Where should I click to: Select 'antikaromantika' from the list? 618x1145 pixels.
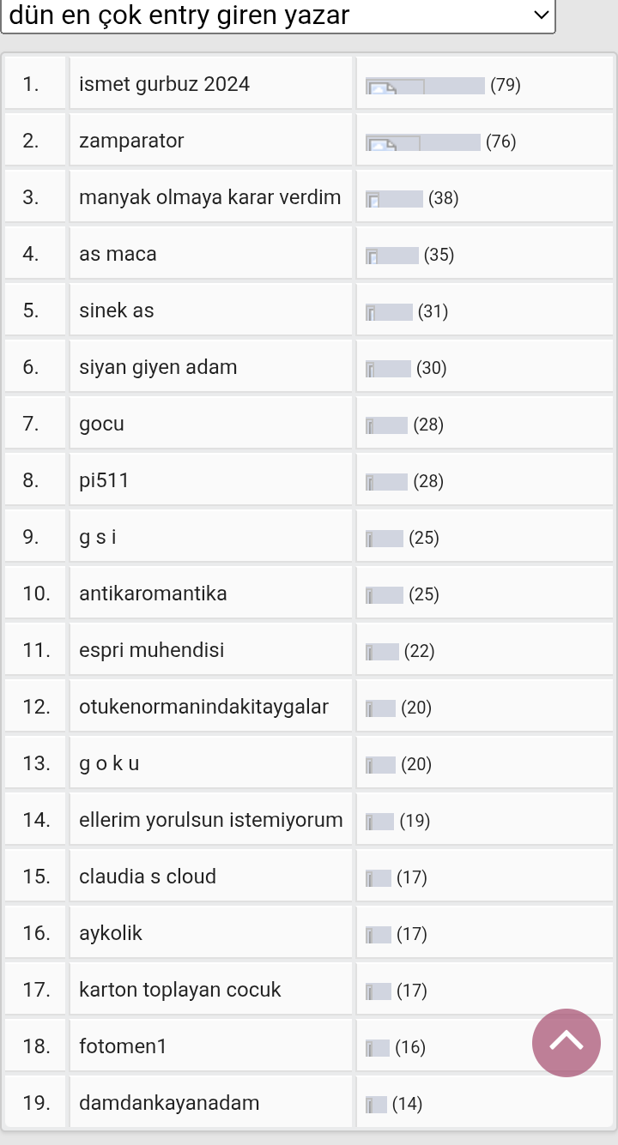(153, 594)
